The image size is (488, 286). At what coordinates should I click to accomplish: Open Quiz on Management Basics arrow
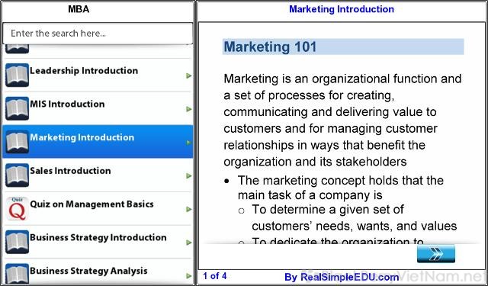[x=188, y=209]
